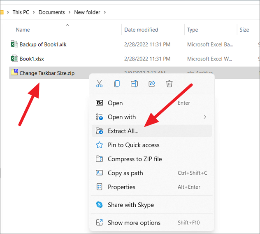Click the Microsoft Excel Ba... type cell
Viewport: 260px width, 234px height.
coord(210,44)
